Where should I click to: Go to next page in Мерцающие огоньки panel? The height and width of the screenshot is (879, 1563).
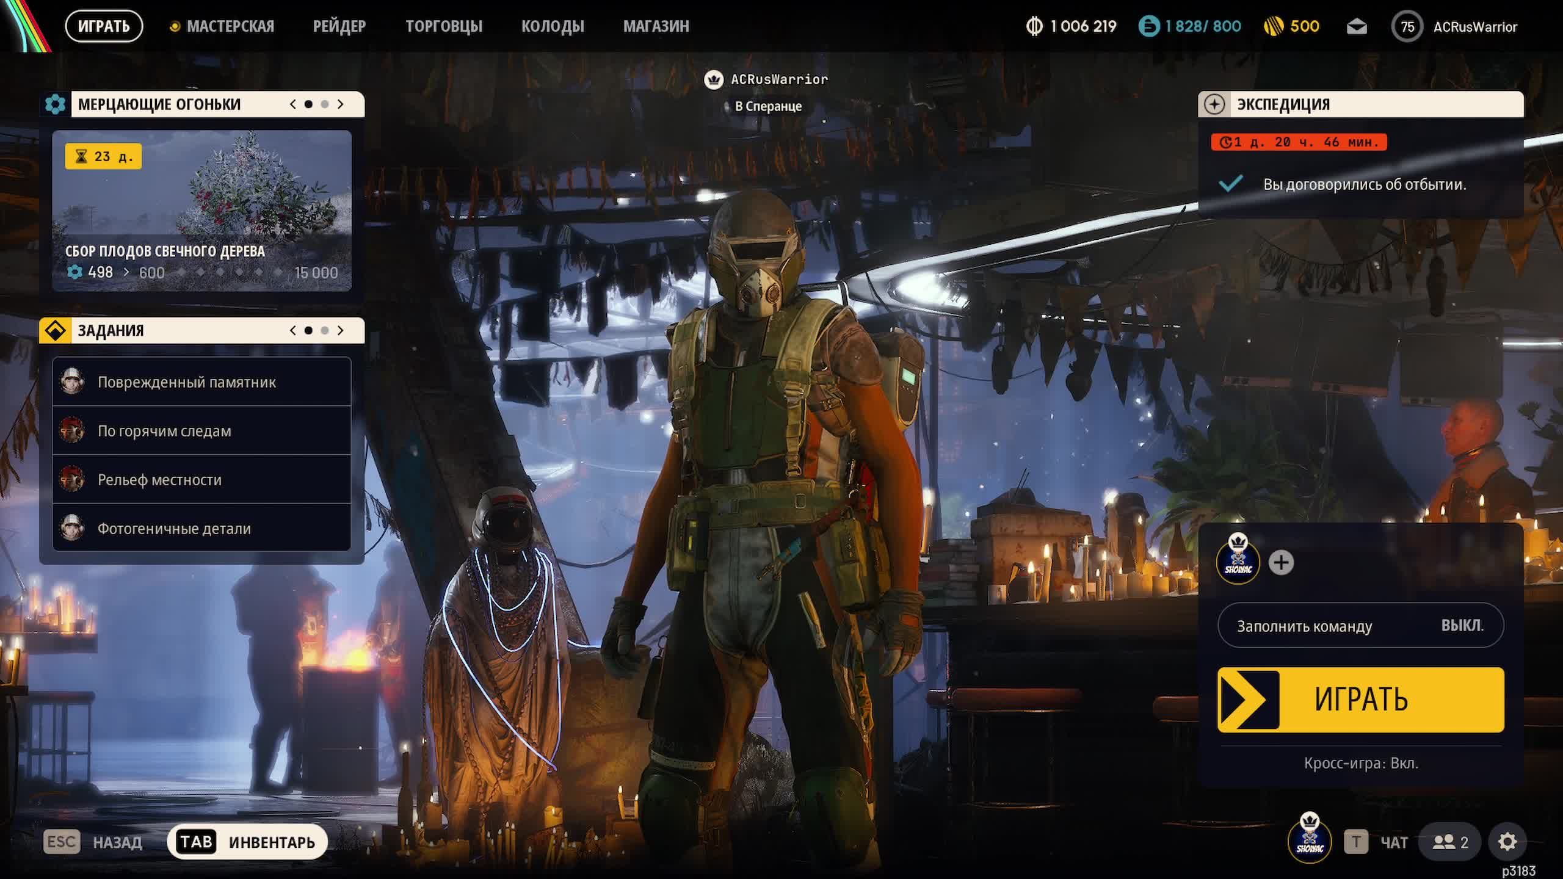pyautogui.click(x=341, y=104)
